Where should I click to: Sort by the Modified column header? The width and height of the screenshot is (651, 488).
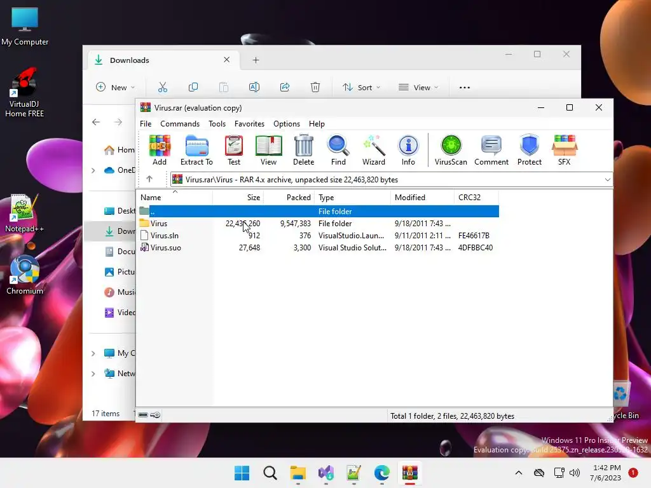[x=422, y=198]
